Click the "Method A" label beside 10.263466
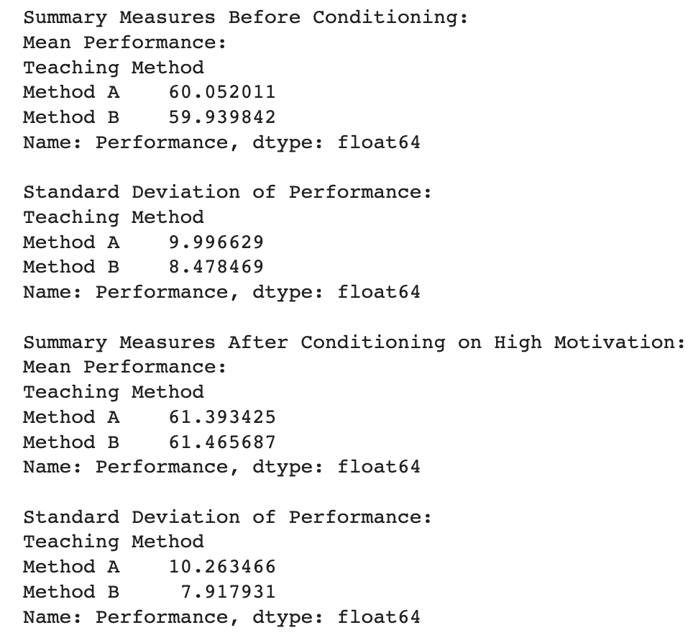The image size is (693, 643). pyautogui.click(x=71, y=567)
